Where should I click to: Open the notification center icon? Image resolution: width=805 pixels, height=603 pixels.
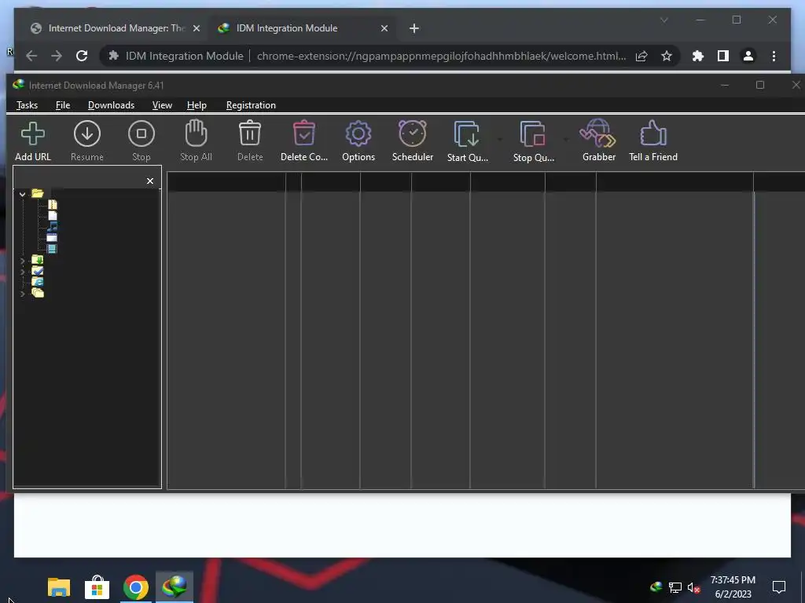pyautogui.click(x=779, y=587)
